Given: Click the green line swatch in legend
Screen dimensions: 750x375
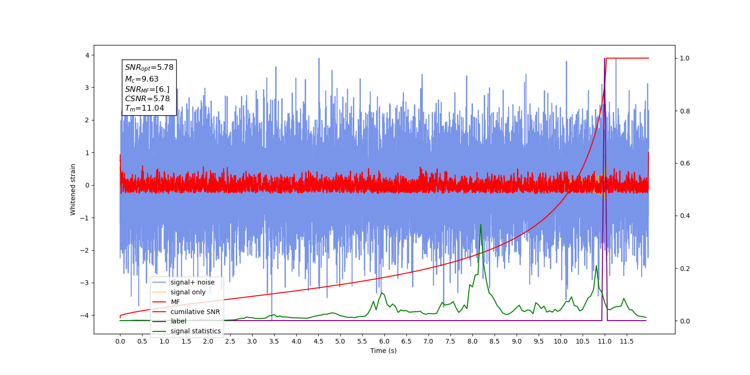Looking at the screenshot, I should click(x=159, y=331).
